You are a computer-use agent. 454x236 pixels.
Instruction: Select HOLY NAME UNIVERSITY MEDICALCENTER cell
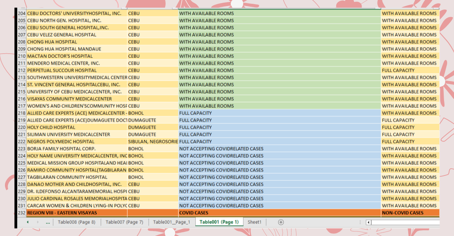click(x=77, y=156)
